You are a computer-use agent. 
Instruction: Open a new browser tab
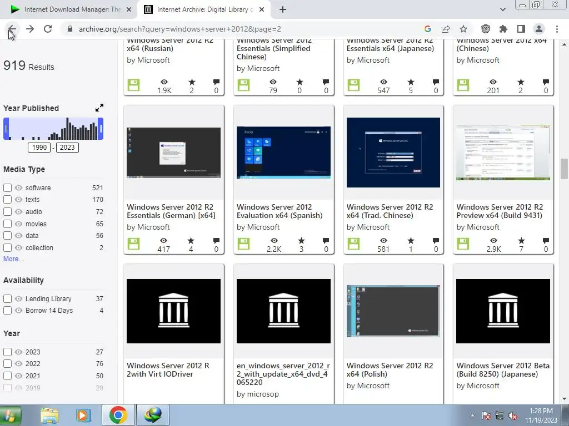(x=283, y=9)
